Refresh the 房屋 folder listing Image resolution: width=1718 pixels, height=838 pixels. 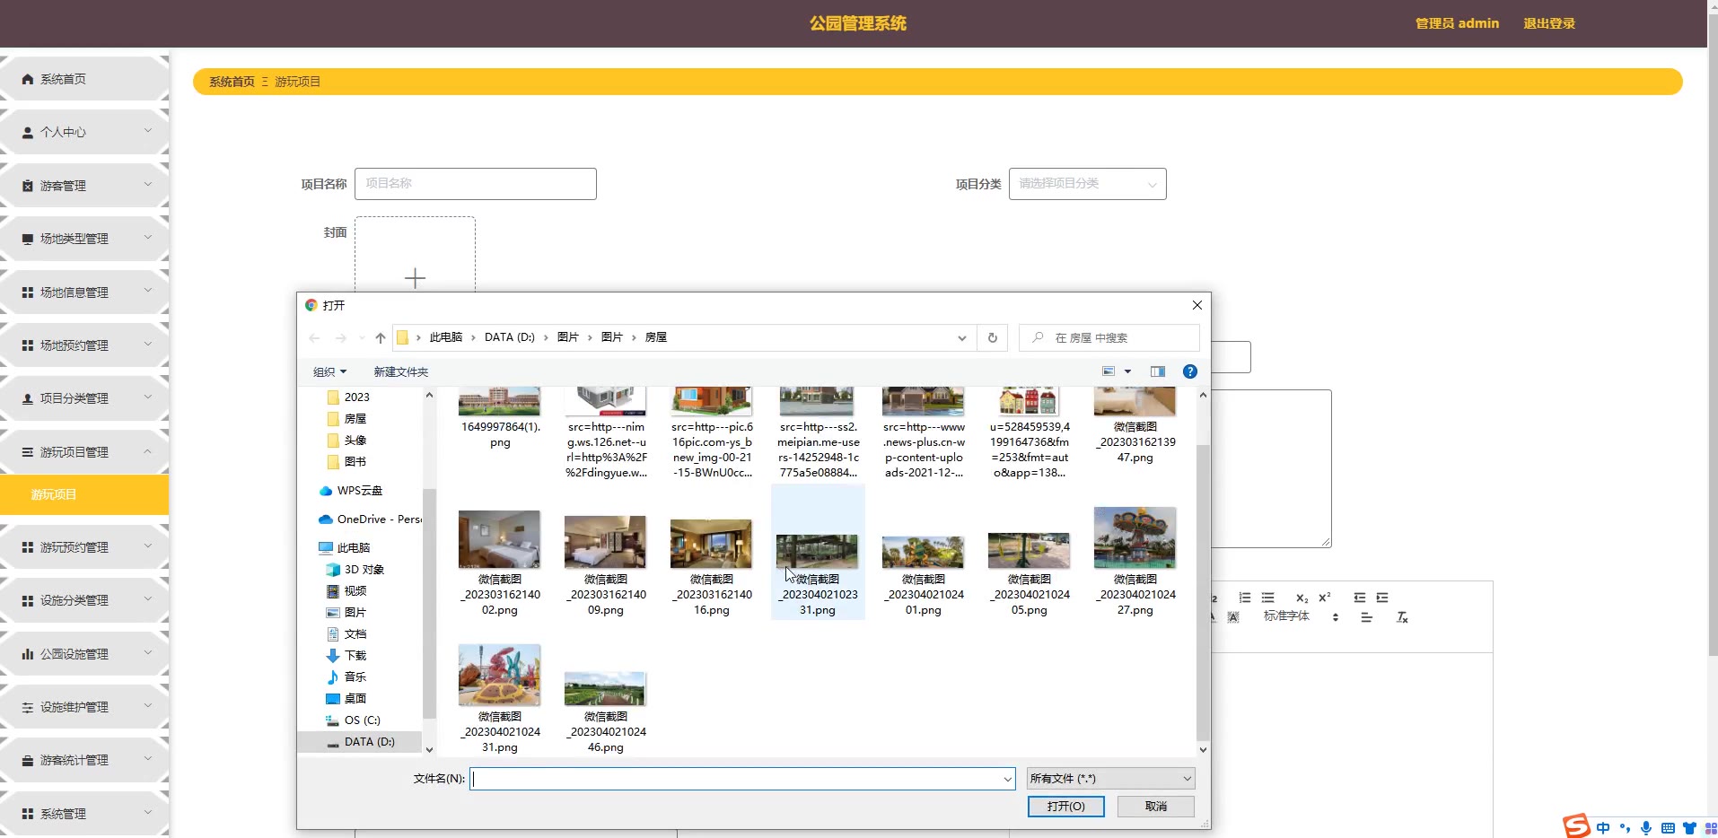pyautogui.click(x=993, y=338)
